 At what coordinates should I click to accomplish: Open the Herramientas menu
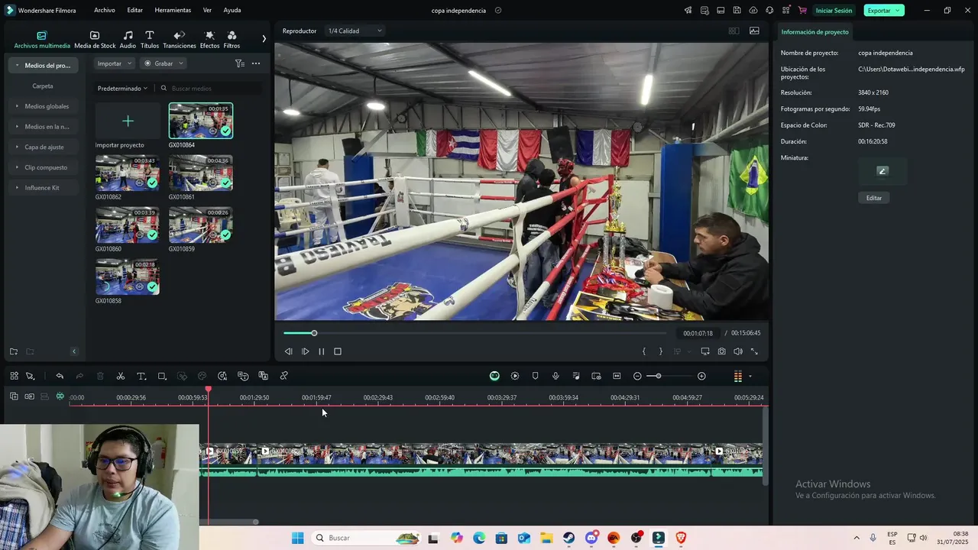pyautogui.click(x=173, y=11)
